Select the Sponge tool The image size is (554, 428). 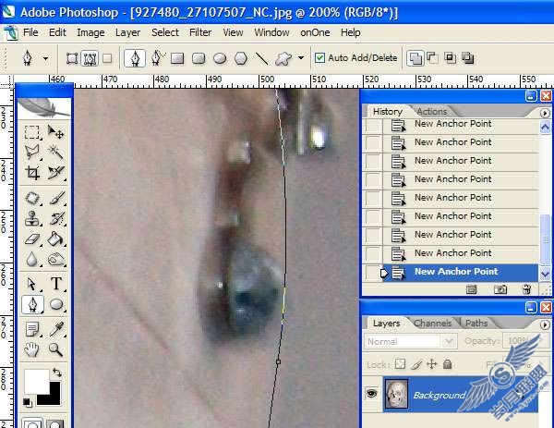click(x=55, y=260)
